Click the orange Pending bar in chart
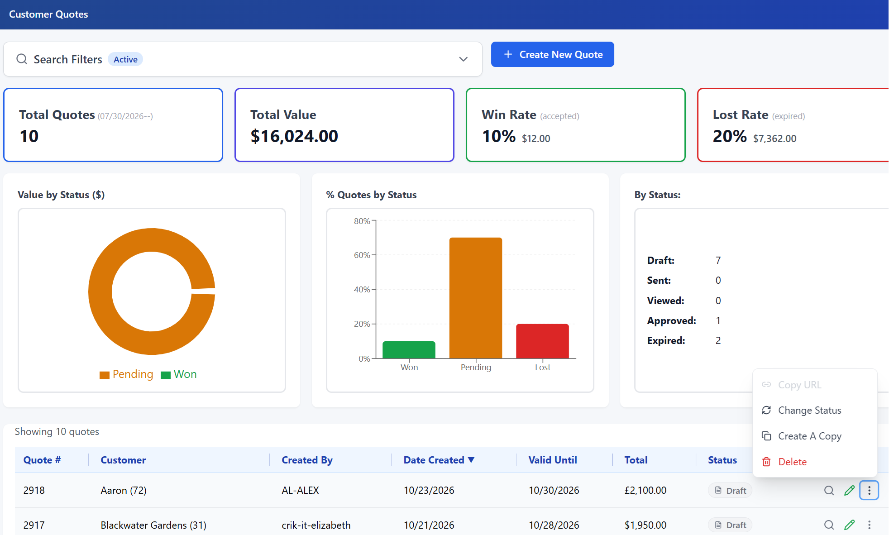 coord(476,298)
